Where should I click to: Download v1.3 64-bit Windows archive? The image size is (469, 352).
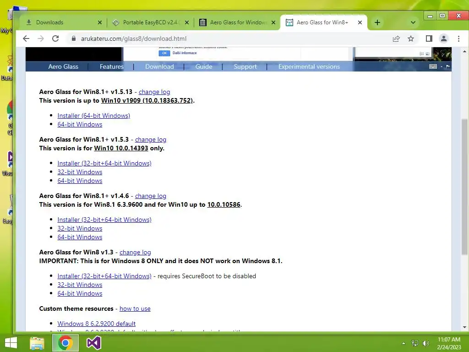(x=80, y=293)
